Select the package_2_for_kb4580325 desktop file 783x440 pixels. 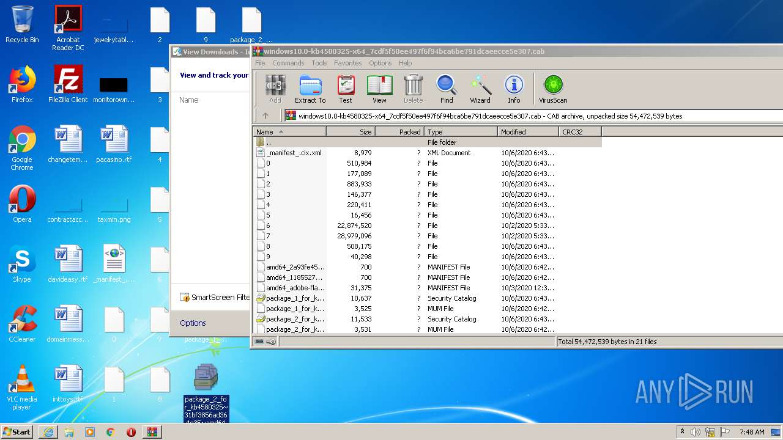coord(206,392)
